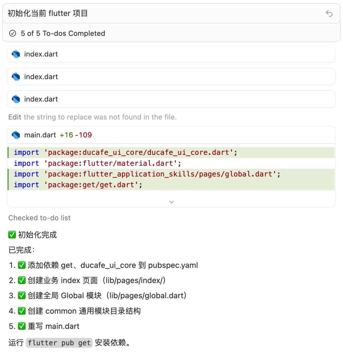Click the Dart icon on first index.dart card
This screenshot has height=355, width=343.
pyautogui.click(x=16, y=54)
